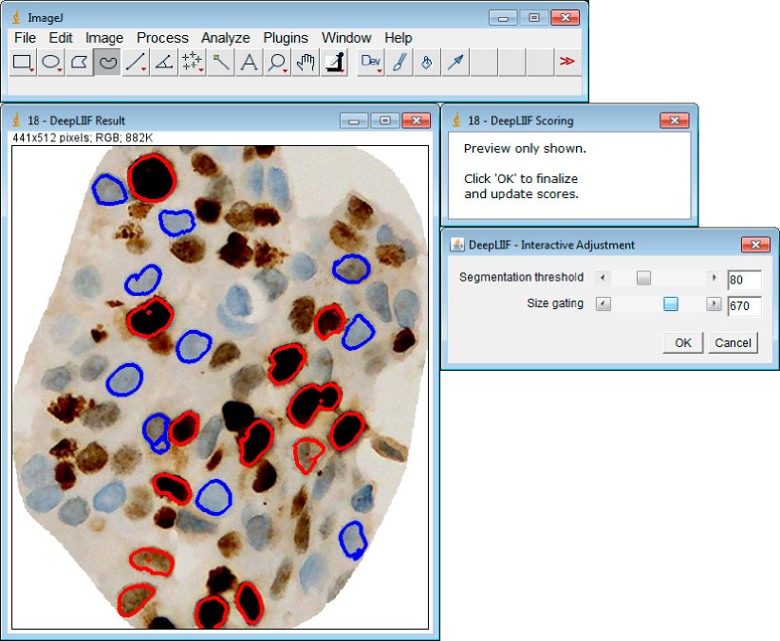Select the Polygon selection tool
Screen dimensions: 780x641
click(80, 63)
